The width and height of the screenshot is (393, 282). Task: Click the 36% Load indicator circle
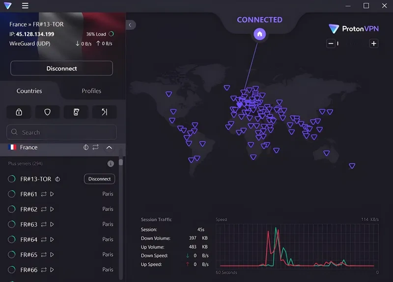(x=112, y=34)
